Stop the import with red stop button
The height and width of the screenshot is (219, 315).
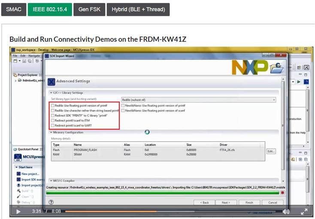coord(282,193)
